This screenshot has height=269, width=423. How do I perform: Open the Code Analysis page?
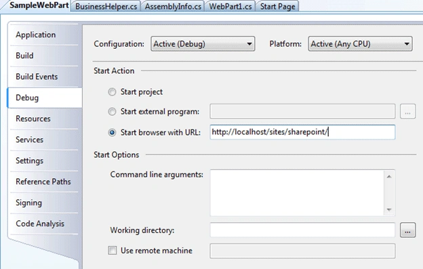click(45, 224)
